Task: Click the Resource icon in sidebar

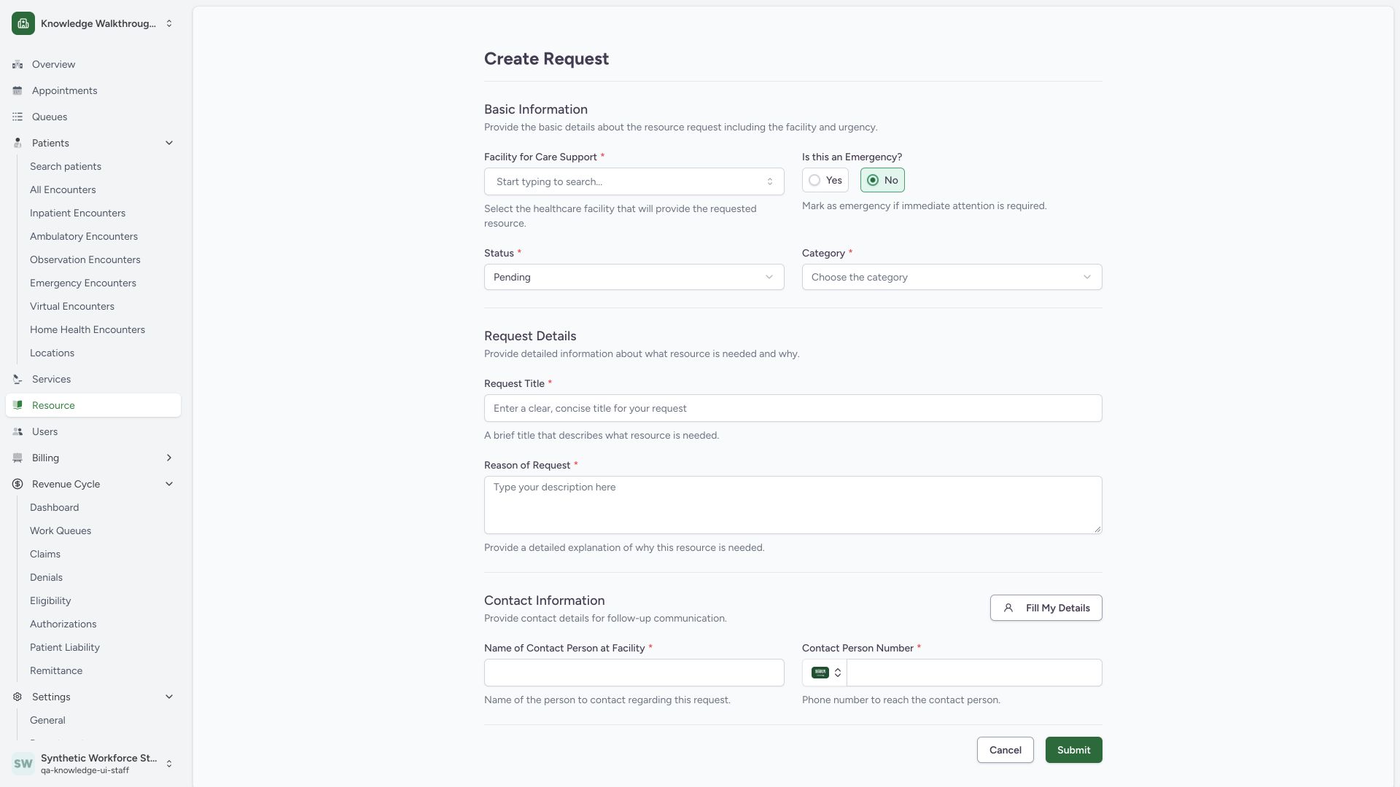Action: click(17, 405)
